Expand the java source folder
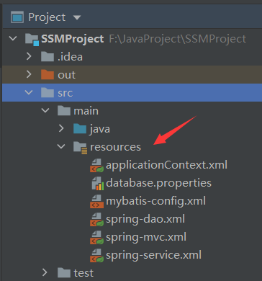Image resolution: width=262 pixels, height=281 pixels. point(61,128)
